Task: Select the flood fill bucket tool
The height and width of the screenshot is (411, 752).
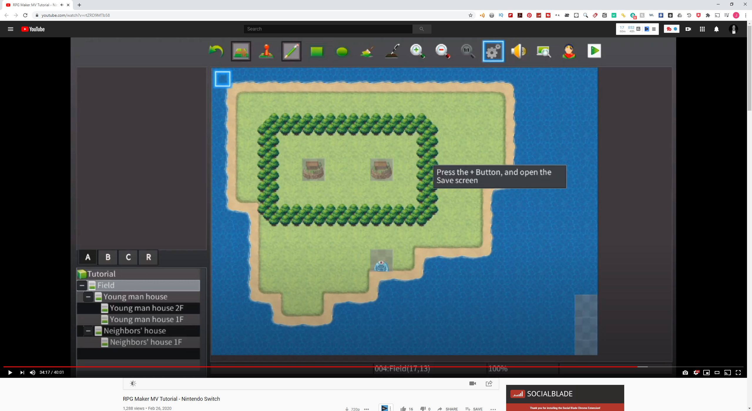Action: (367, 51)
